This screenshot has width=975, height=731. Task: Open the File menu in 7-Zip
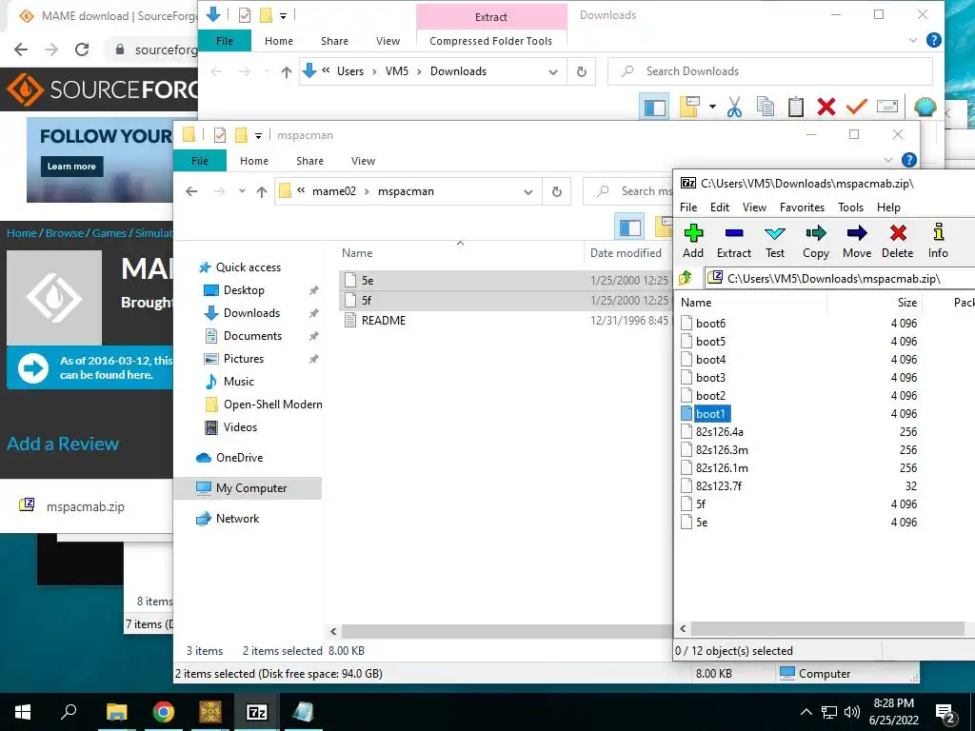click(x=688, y=207)
